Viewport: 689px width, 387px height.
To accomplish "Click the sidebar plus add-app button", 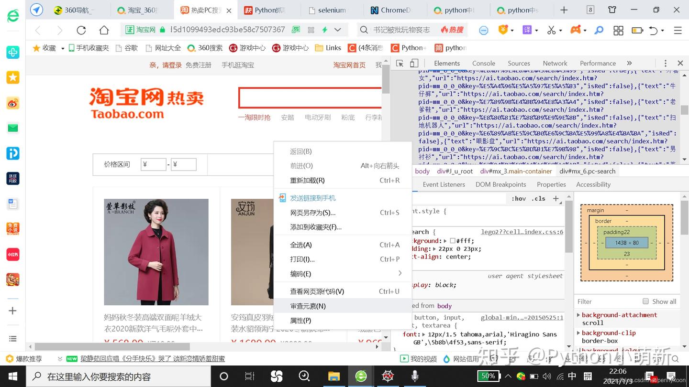I will coord(13,311).
